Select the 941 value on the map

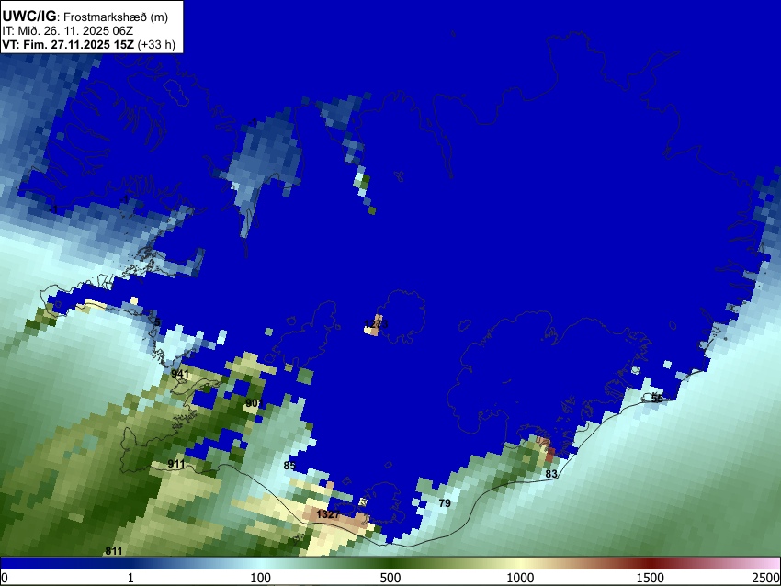click(x=180, y=374)
